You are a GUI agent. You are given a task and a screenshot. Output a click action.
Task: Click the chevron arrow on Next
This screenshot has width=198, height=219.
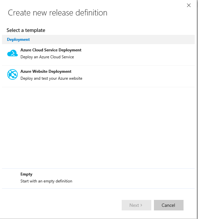click(141, 205)
